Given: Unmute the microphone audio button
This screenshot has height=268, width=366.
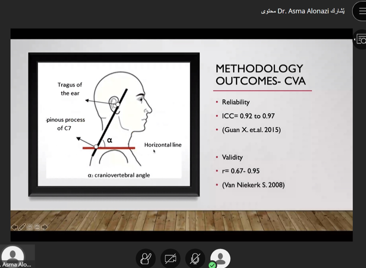Looking at the screenshot, I should click(195, 259).
